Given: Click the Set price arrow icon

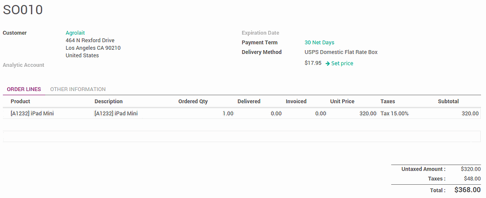Looking at the screenshot, I should pos(327,63).
